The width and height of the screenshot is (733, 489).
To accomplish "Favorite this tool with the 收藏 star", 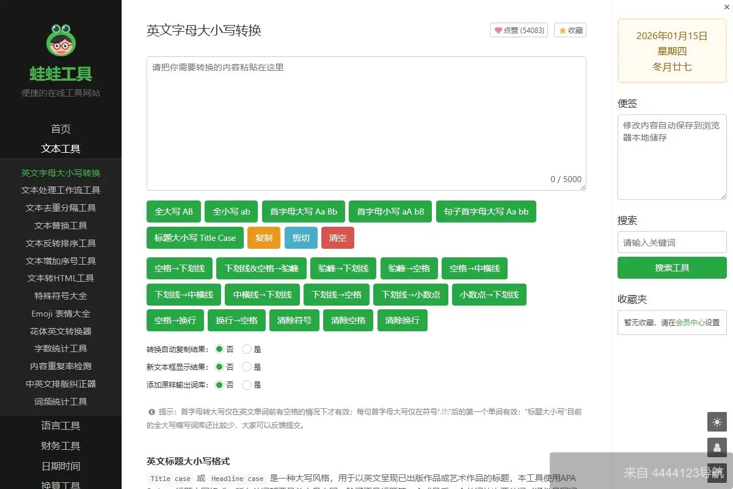I will 569,30.
